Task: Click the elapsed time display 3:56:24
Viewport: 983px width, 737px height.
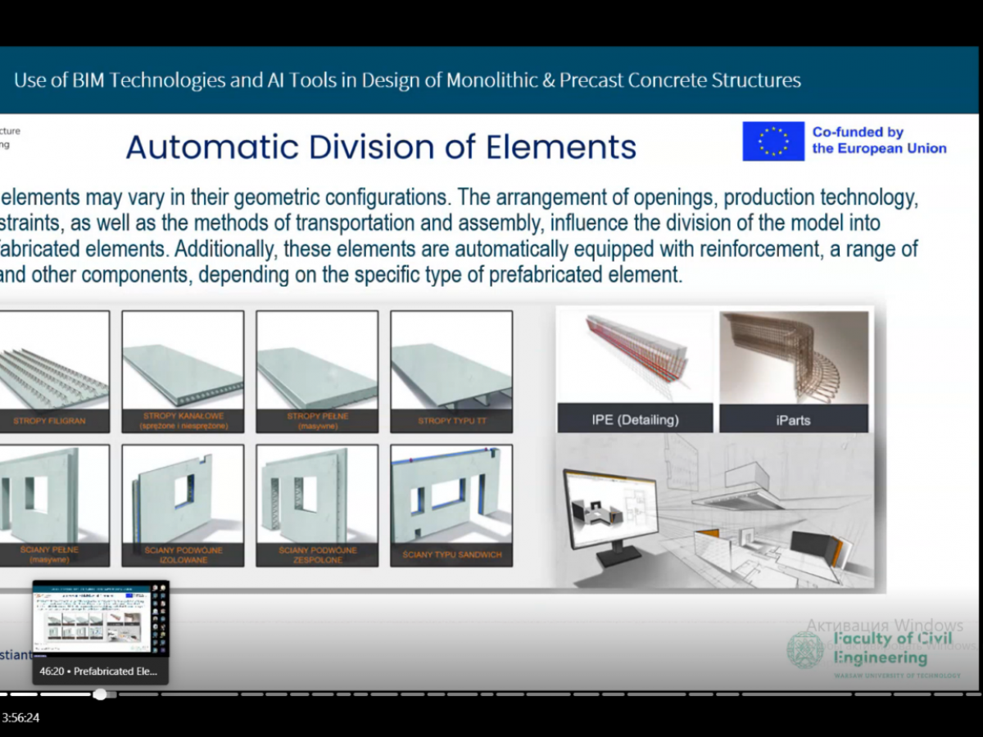Action: point(20,718)
